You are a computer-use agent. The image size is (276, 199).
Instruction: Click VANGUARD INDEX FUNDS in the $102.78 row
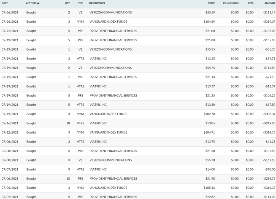click(x=108, y=114)
